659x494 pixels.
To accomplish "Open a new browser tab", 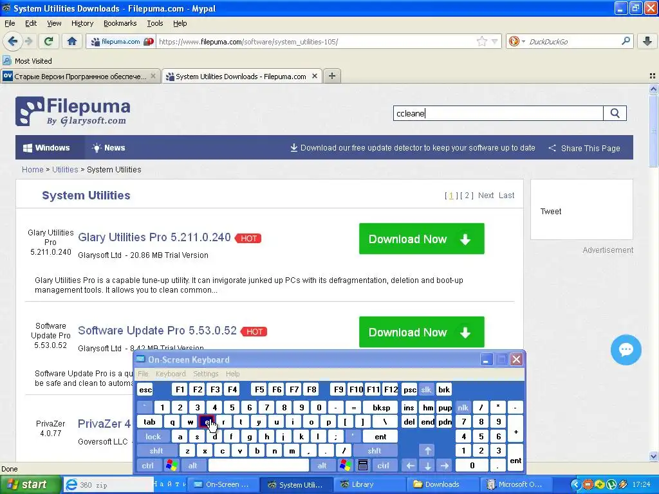I will pyautogui.click(x=332, y=76).
